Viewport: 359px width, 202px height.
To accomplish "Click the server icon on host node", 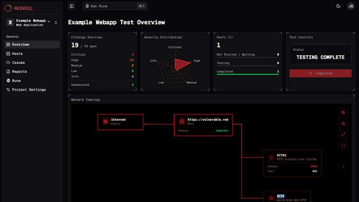I will click(x=182, y=122).
